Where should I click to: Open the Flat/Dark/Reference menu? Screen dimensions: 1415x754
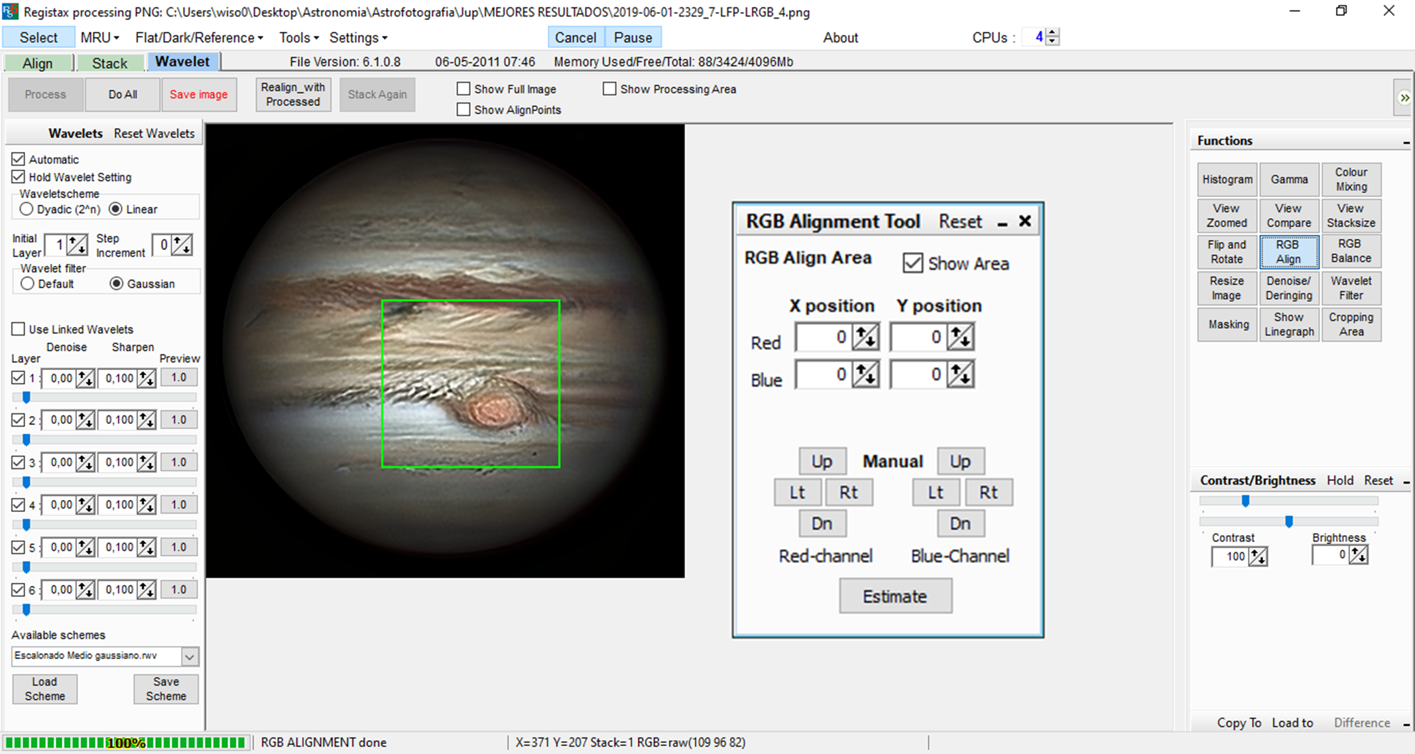click(x=199, y=38)
